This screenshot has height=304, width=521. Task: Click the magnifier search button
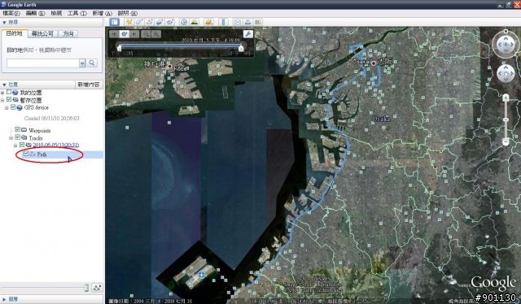pyautogui.click(x=92, y=63)
